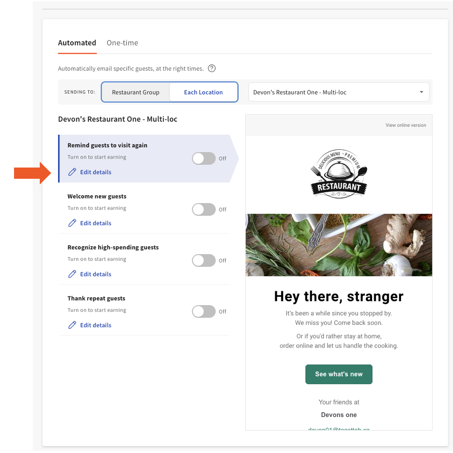Select the Automated tab
This screenshot has height=453, width=453.
[x=77, y=43]
